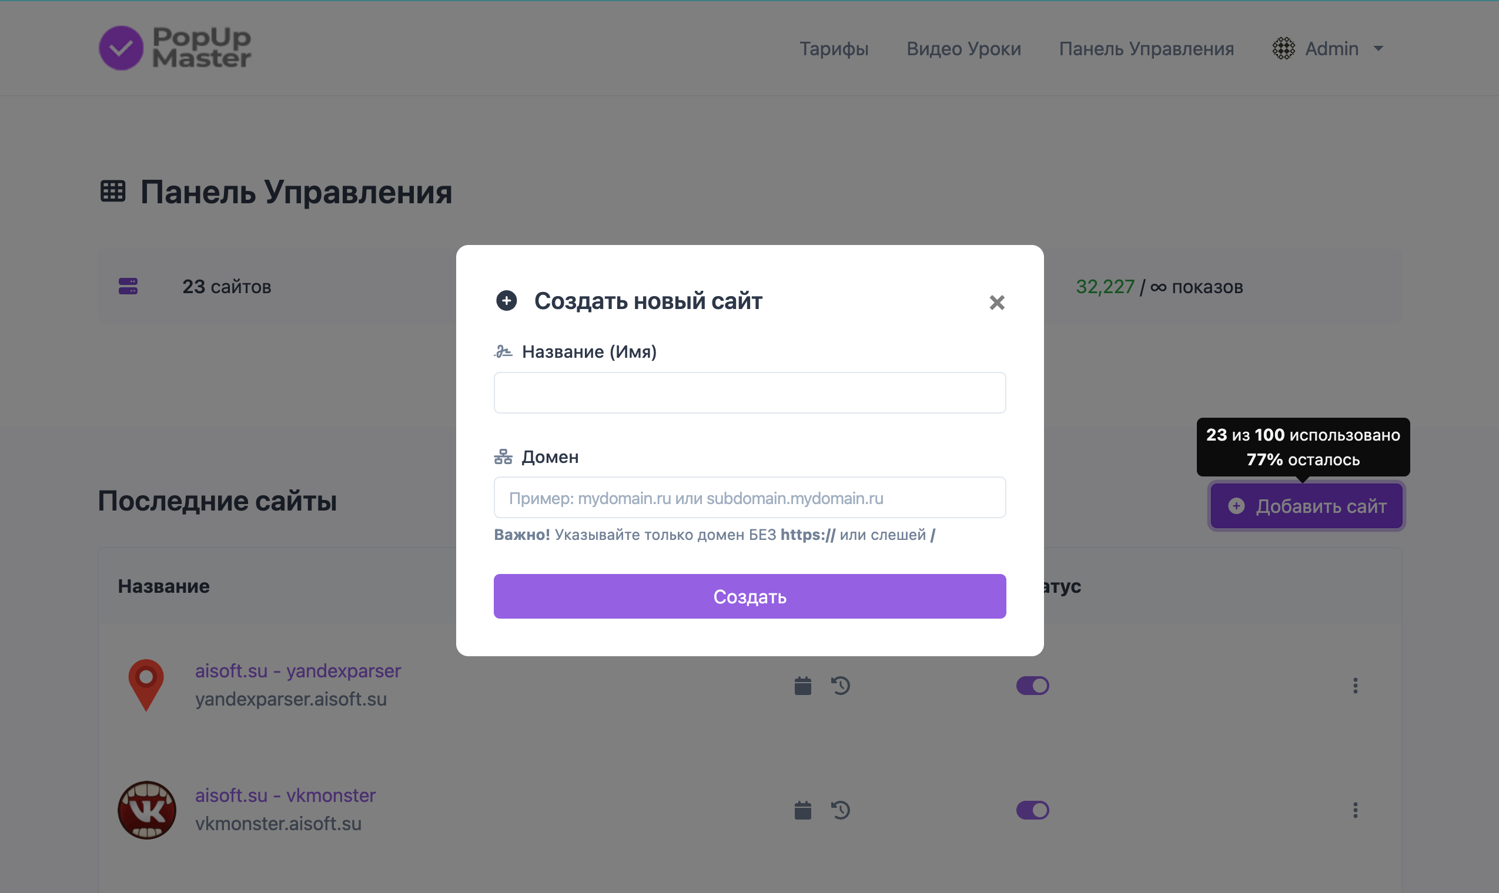Viewport: 1499px width, 893px height.
Task: Close the create new site dialog
Action: [x=997, y=302]
